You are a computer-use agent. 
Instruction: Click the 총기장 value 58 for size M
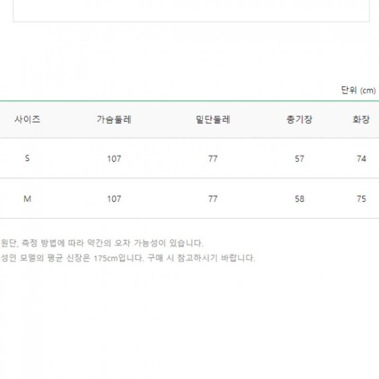(299, 199)
